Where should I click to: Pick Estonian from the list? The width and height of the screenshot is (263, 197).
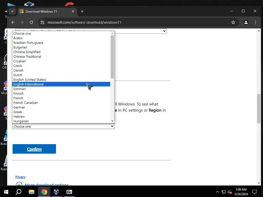61,89
